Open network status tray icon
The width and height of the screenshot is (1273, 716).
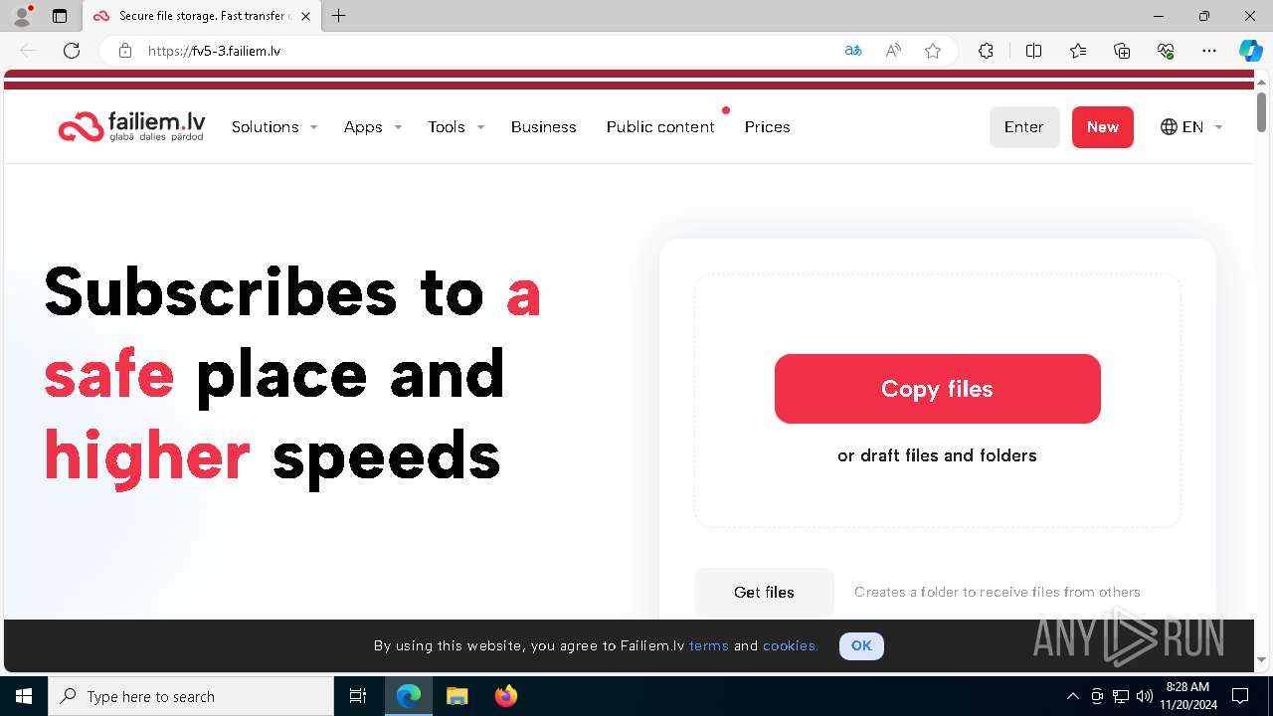(1121, 696)
